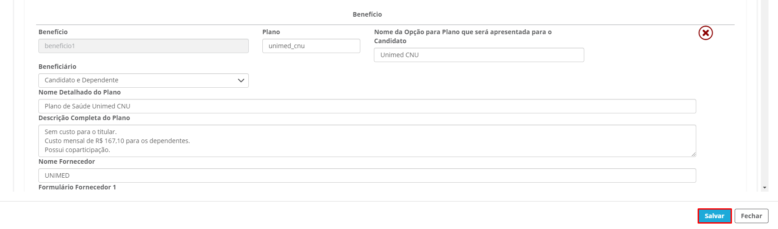
Task: Click the Formulário Fornecedor 1 label
Action: tap(77, 187)
